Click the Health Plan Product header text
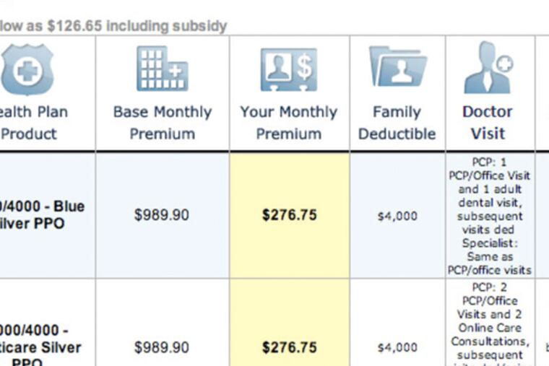Screen dimensions: 549x366 pyautogui.click(x=34, y=123)
